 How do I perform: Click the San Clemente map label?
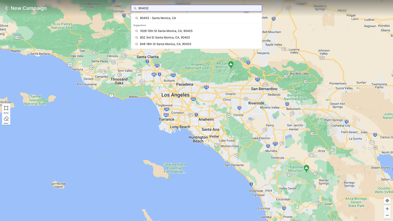point(234,165)
